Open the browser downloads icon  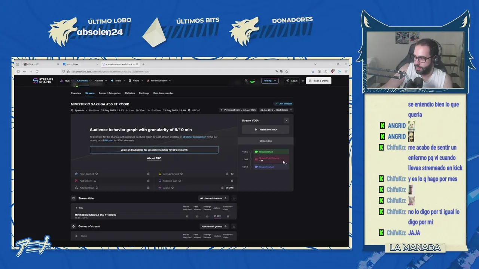(x=313, y=71)
